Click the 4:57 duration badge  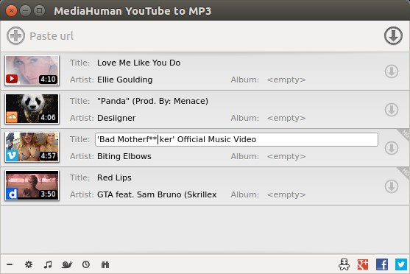tap(48, 155)
